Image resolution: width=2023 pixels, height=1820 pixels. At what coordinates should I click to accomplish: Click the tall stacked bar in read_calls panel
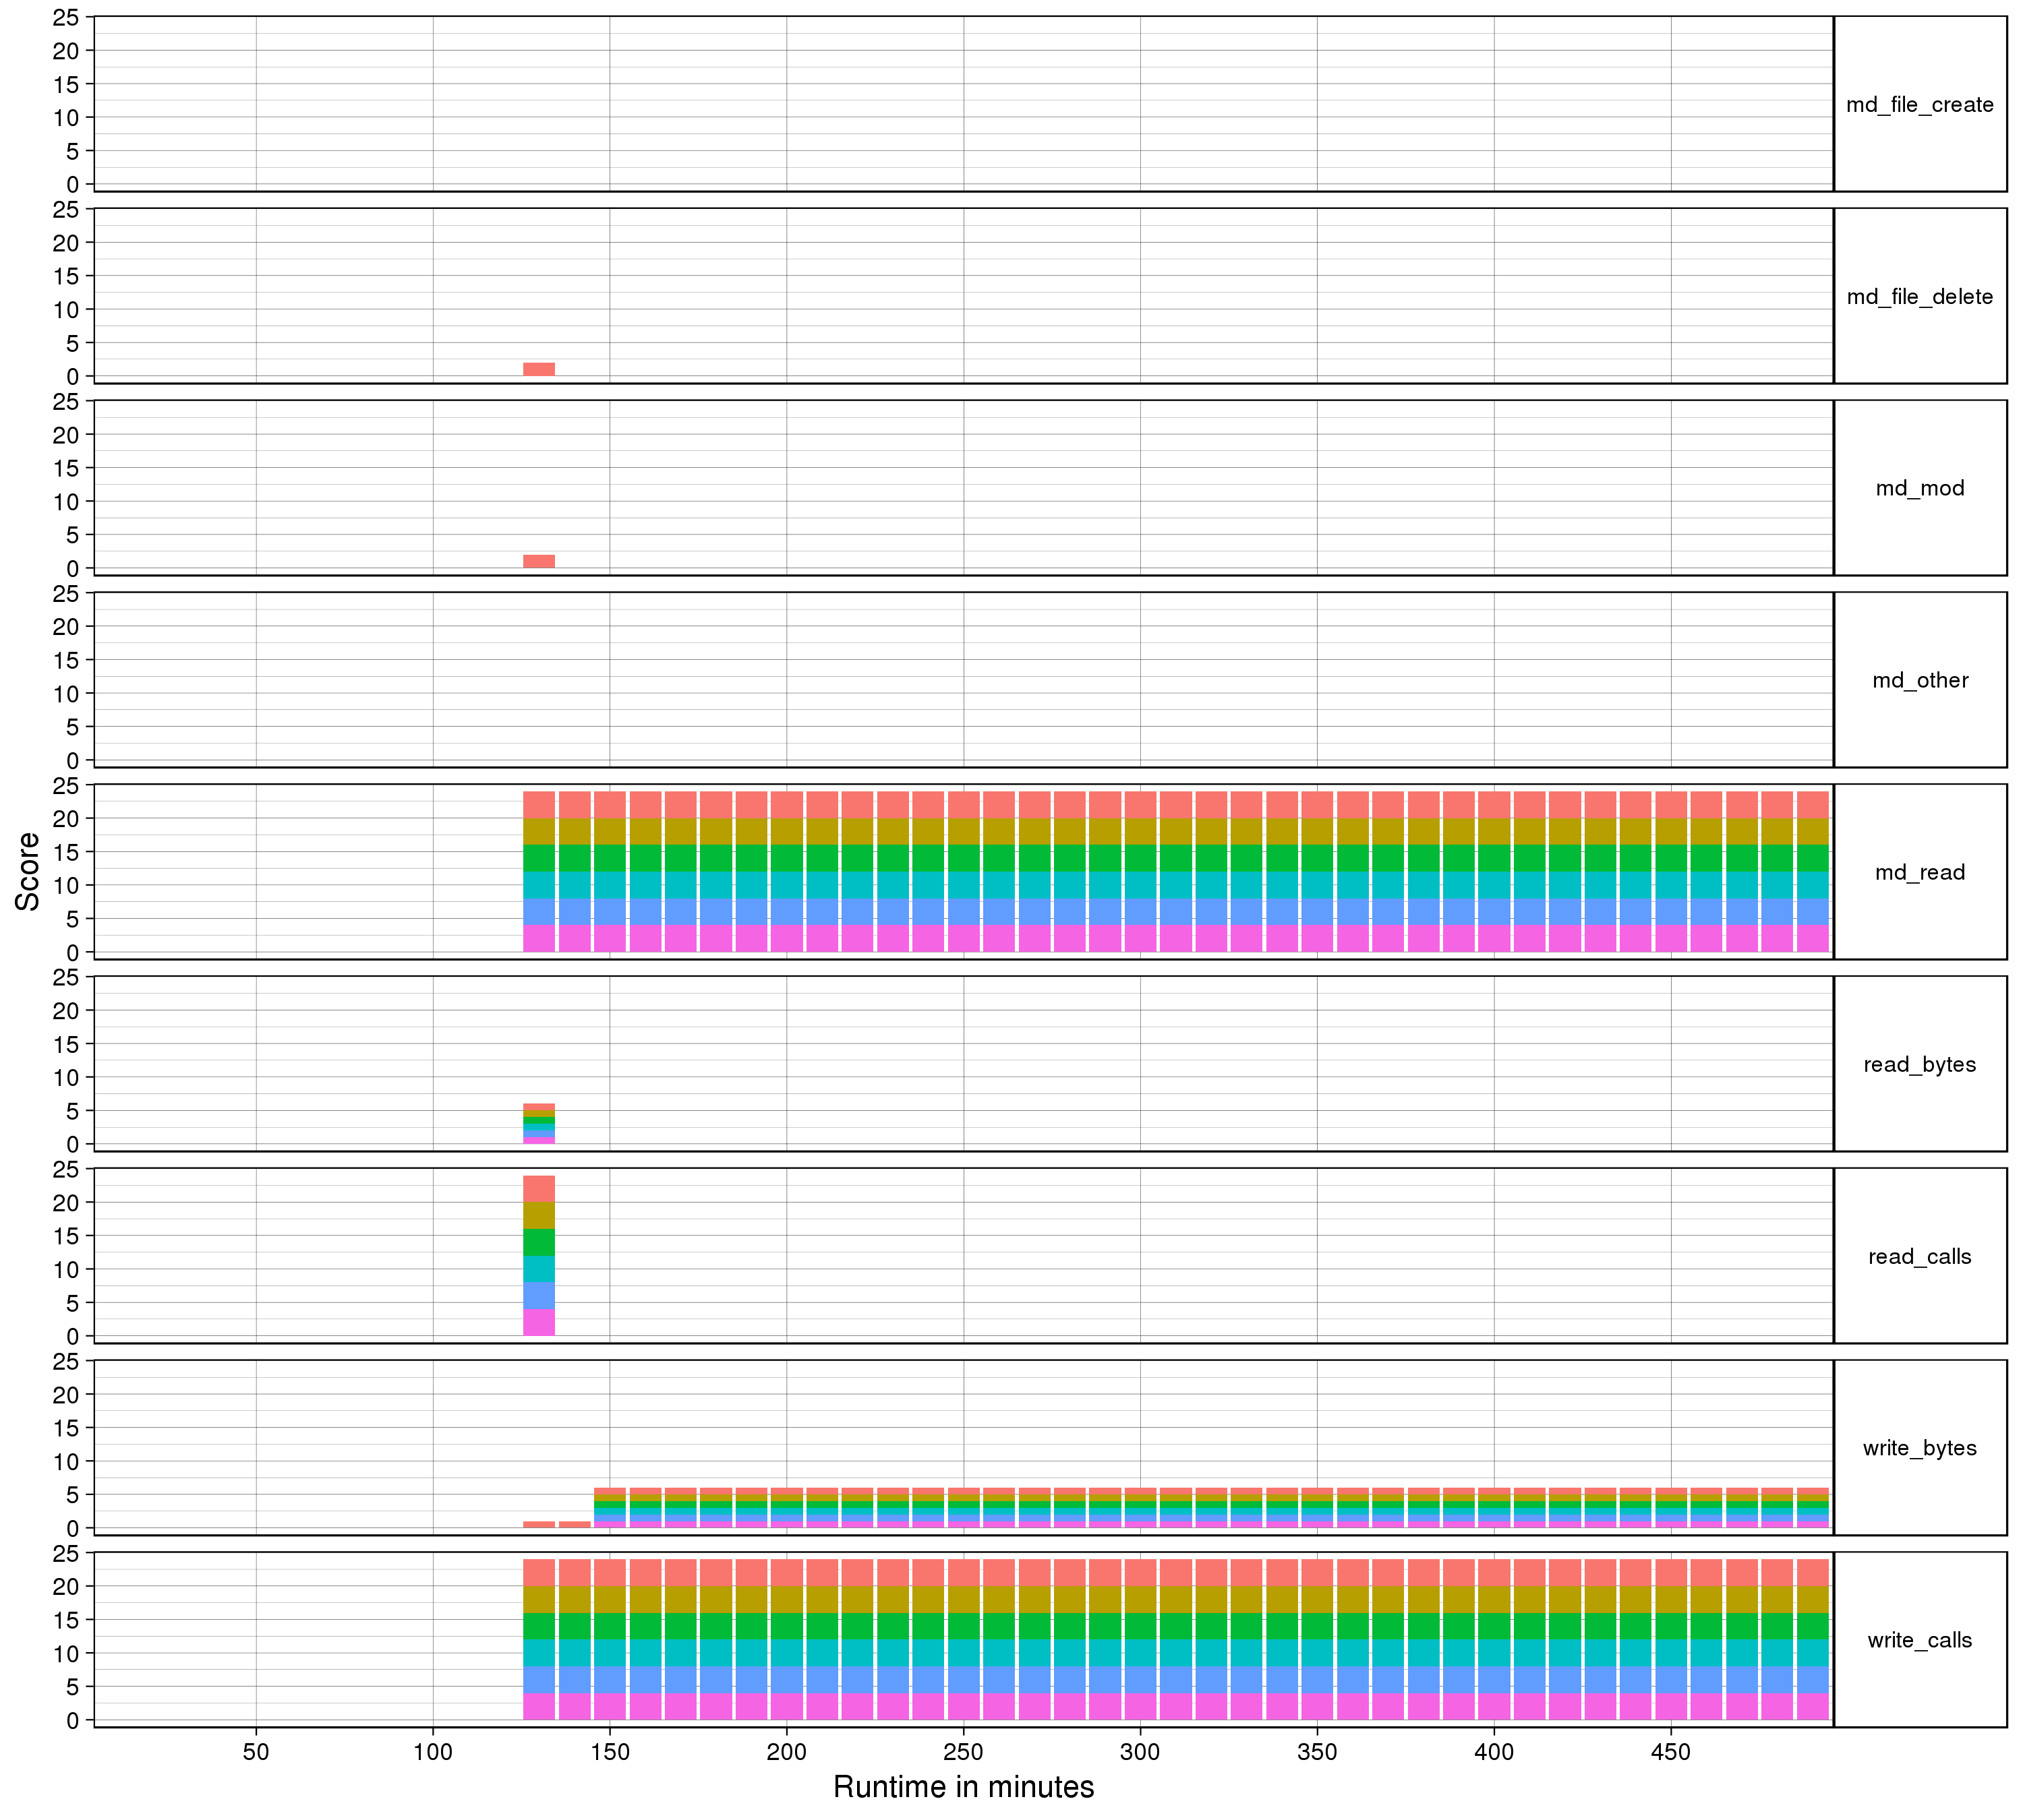(538, 1255)
